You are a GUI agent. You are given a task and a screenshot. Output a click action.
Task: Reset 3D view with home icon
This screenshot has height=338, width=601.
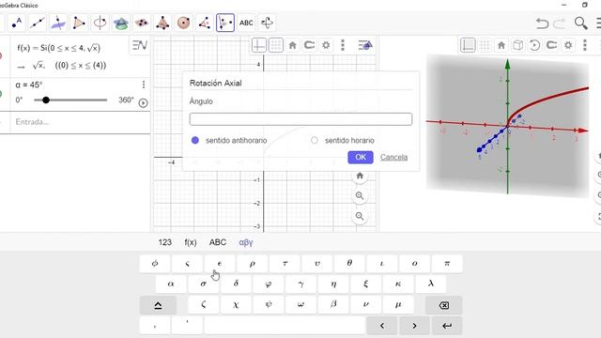[501, 45]
